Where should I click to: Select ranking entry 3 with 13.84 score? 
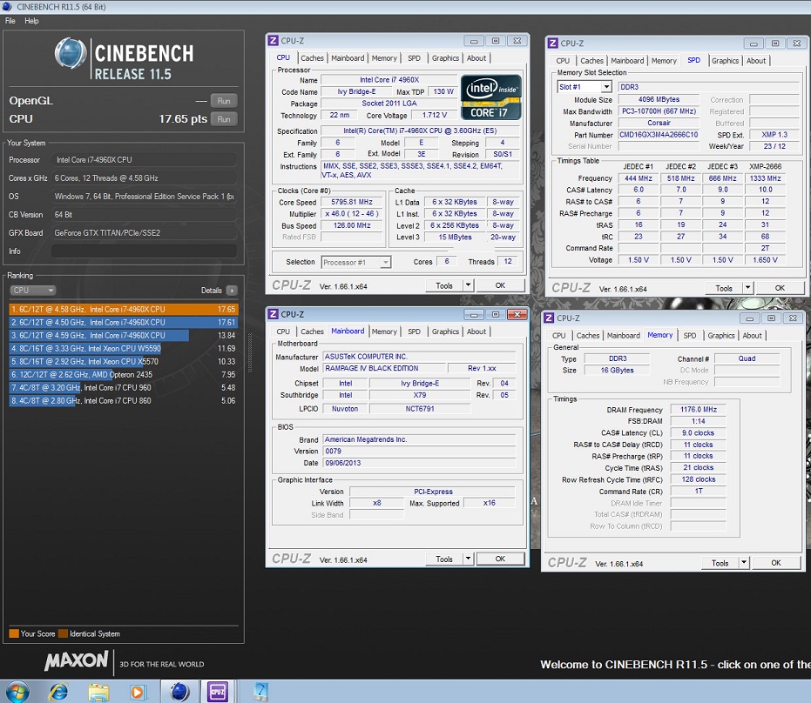[123, 335]
